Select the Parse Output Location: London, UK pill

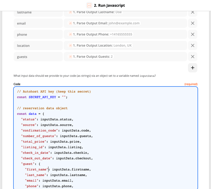100,45
